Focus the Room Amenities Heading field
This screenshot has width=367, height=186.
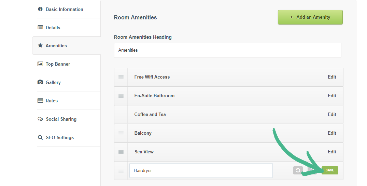[x=227, y=50]
